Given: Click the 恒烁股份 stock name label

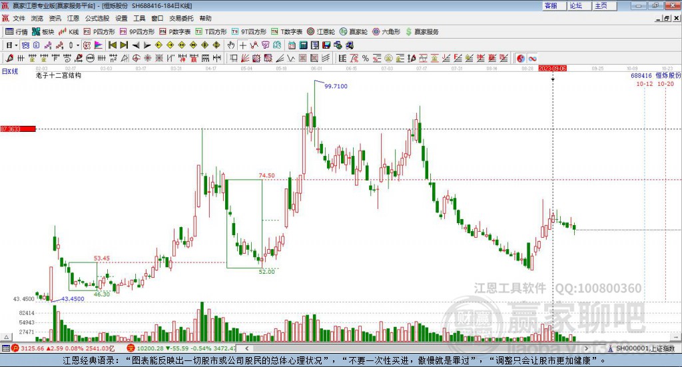Looking at the screenshot, I should [x=668, y=76].
